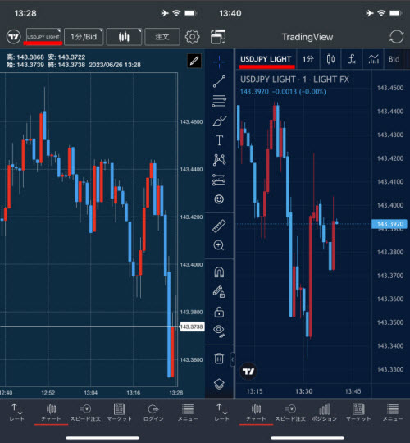Tap the 13:16 time label on left chart
This screenshot has height=443, width=410.
pos(134,393)
